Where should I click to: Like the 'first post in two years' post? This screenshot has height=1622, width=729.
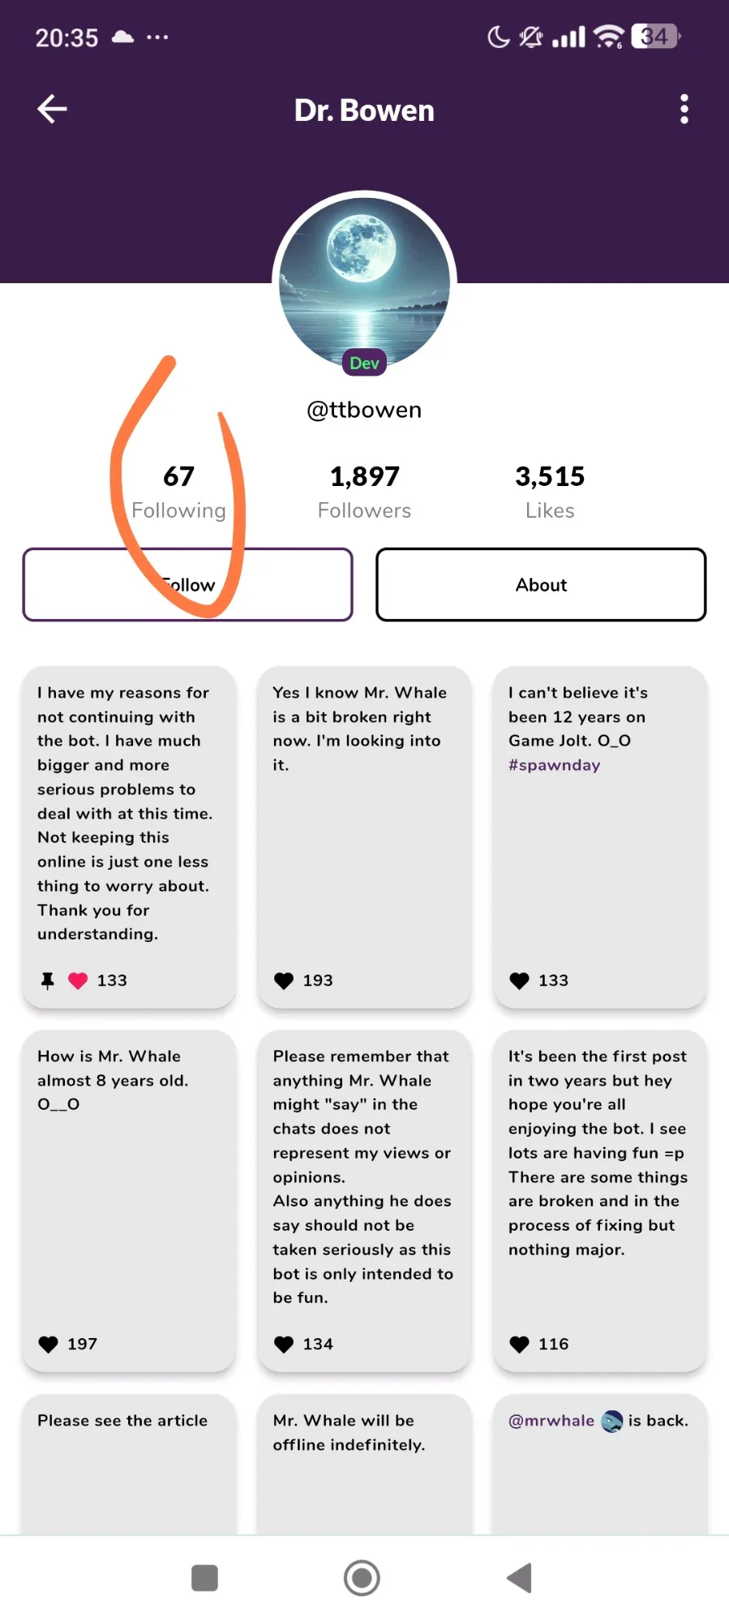tap(519, 1344)
